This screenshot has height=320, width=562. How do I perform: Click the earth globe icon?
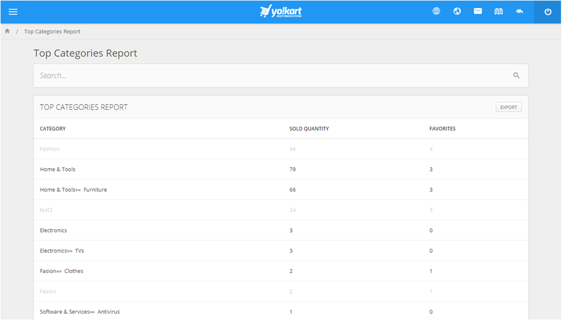click(x=457, y=11)
